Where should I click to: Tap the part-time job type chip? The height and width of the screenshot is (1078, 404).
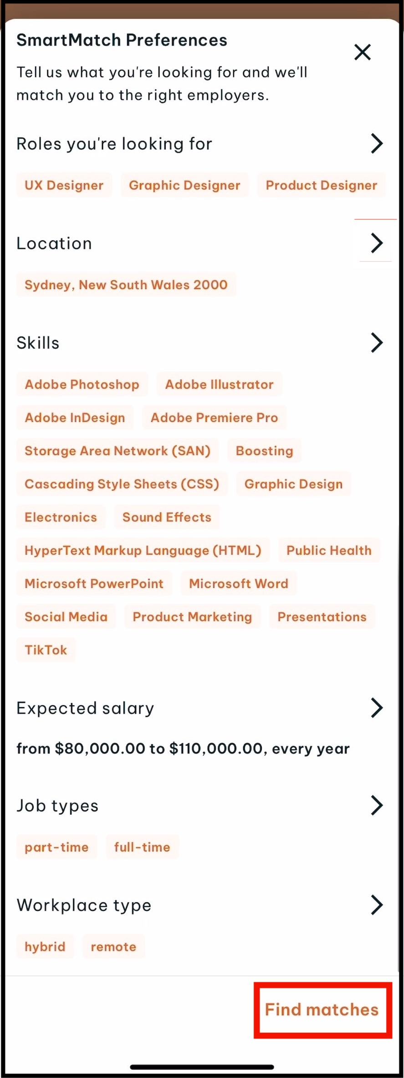[57, 847]
